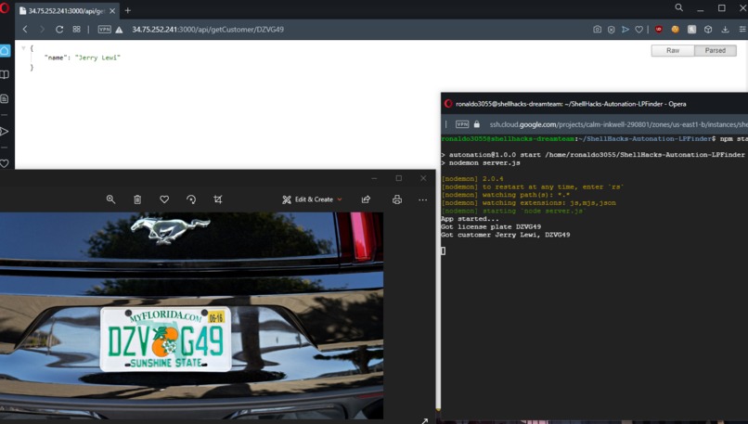Click the SSH window title bar text
748x424 pixels.
(x=571, y=104)
